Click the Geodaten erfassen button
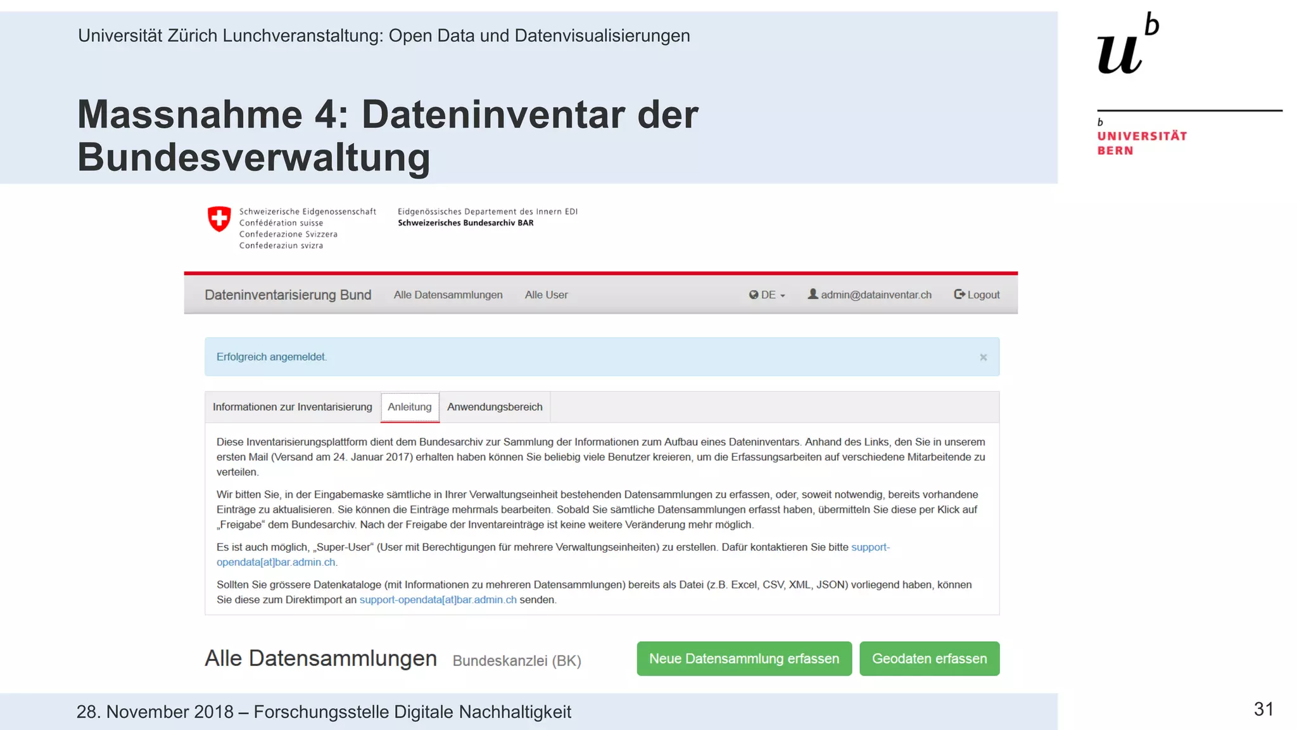Screen dimensions: 1297x730 [929, 658]
